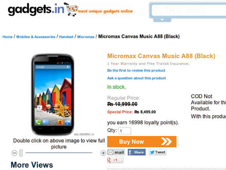
Task: Click 'Be the first to review' link
Action: point(136,71)
